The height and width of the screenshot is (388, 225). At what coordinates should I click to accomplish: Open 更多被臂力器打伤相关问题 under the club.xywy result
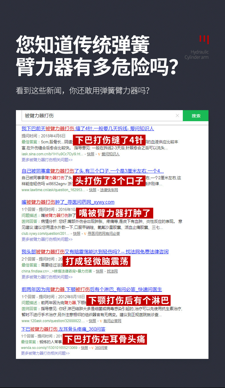[47, 239]
